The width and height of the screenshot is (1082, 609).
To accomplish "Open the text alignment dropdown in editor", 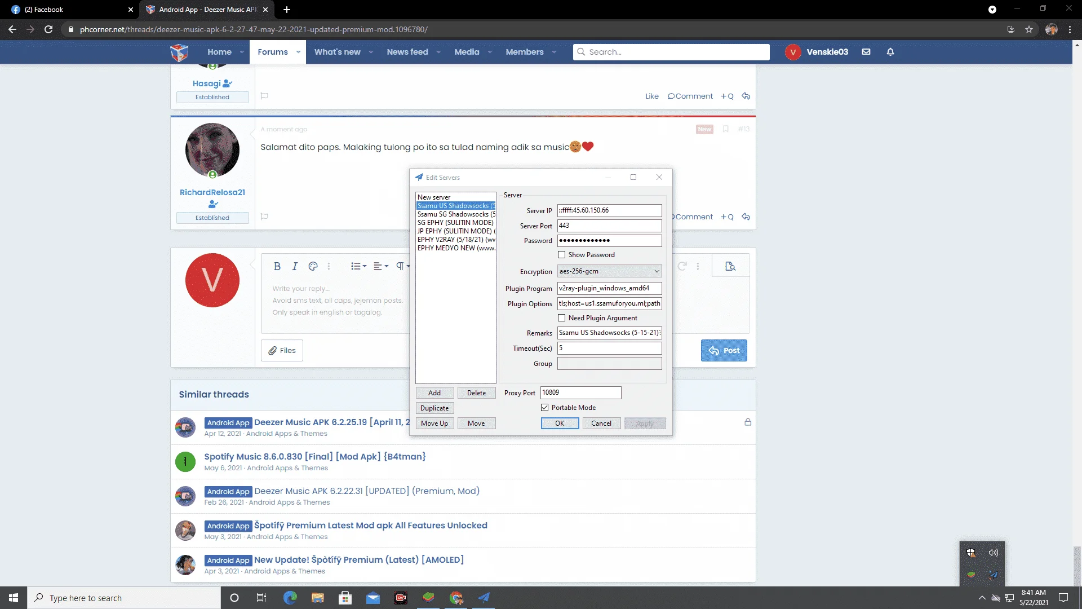I will [x=381, y=266].
